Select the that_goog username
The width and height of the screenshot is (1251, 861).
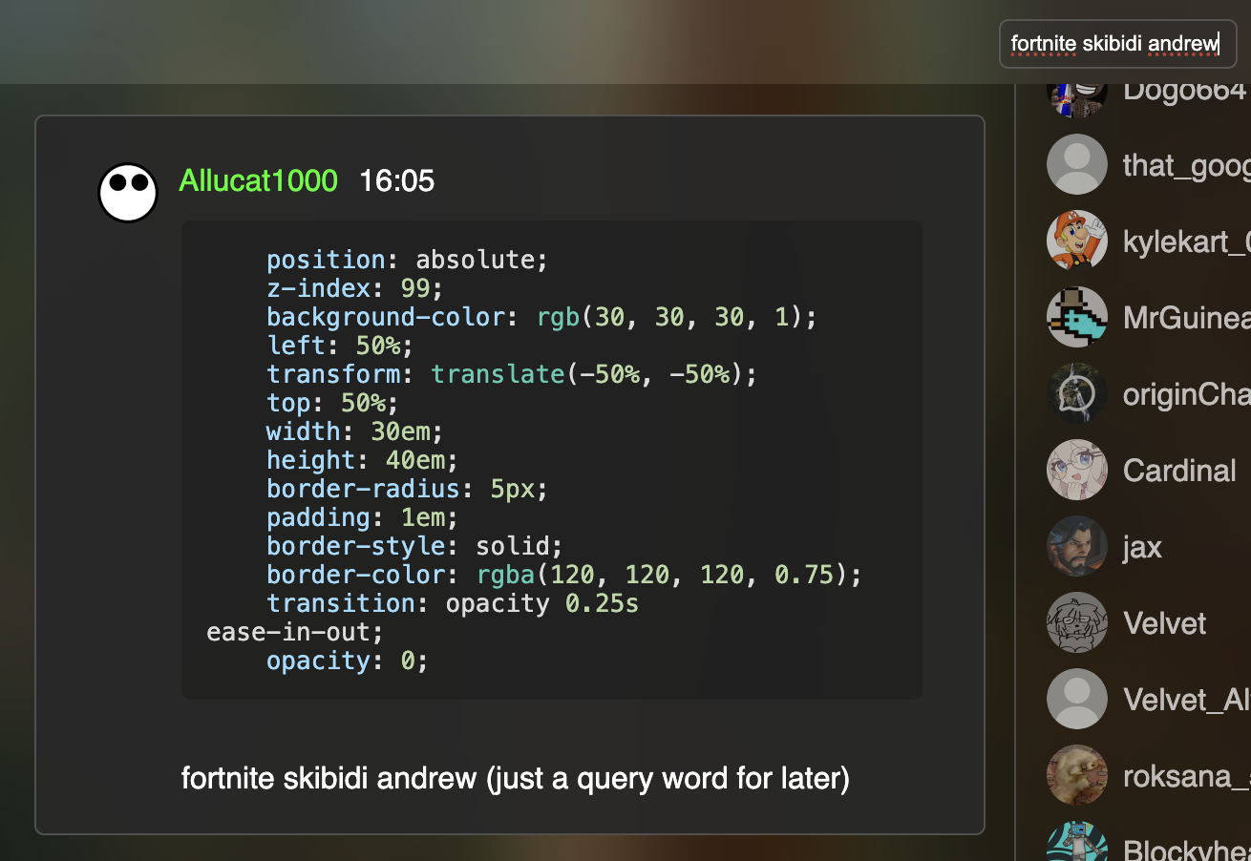pos(1187,165)
